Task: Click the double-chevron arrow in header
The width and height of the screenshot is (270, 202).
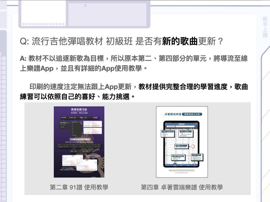Action: click(85, 6)
